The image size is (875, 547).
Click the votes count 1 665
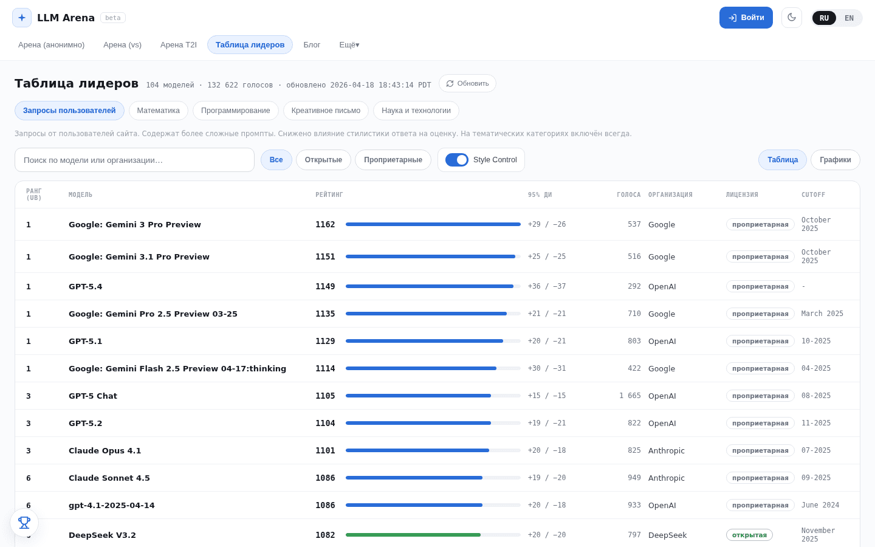pos(630,396)
